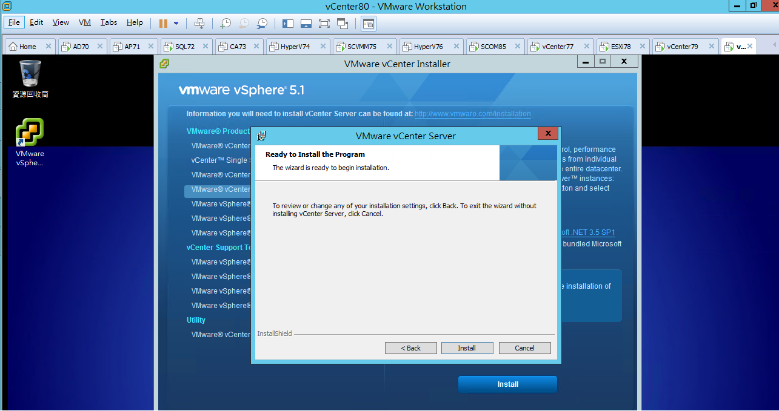Open the .NET 3.5 SP1 link

[x=588, y=232]
